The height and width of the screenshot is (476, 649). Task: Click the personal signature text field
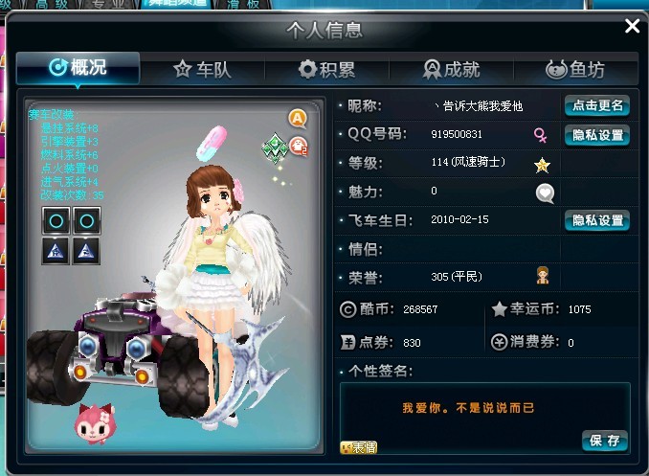tap(484, 418)
